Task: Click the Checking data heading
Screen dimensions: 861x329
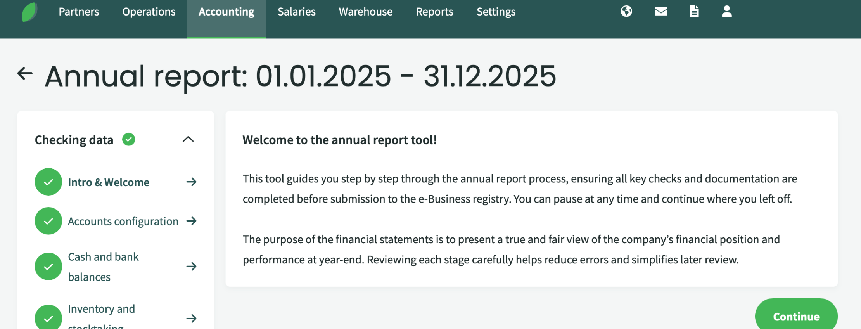Action: 74,140
